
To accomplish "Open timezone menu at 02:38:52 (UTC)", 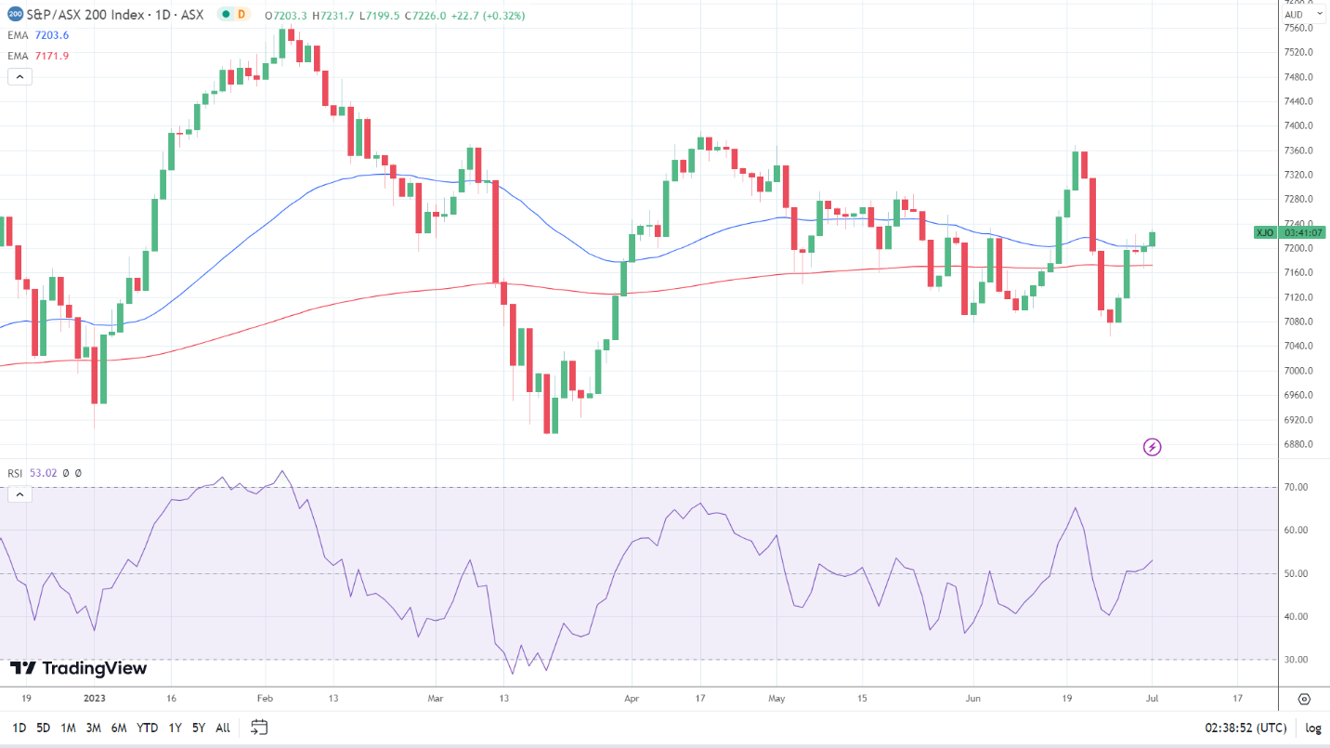I will (1246, 728).
